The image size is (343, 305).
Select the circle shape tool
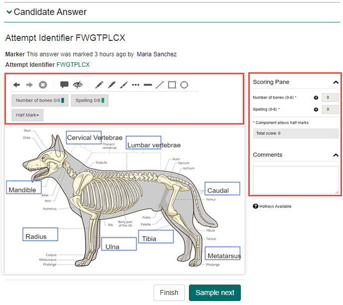pos(184,85)
